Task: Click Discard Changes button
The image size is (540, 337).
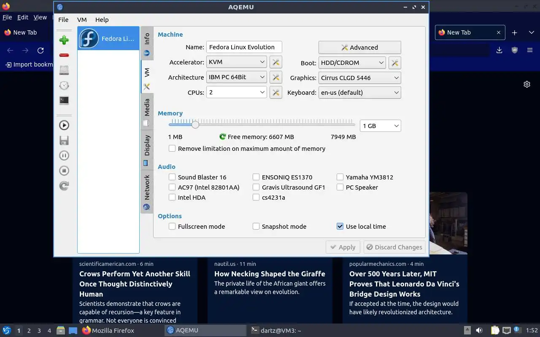Action: click(x=394, y=247)
